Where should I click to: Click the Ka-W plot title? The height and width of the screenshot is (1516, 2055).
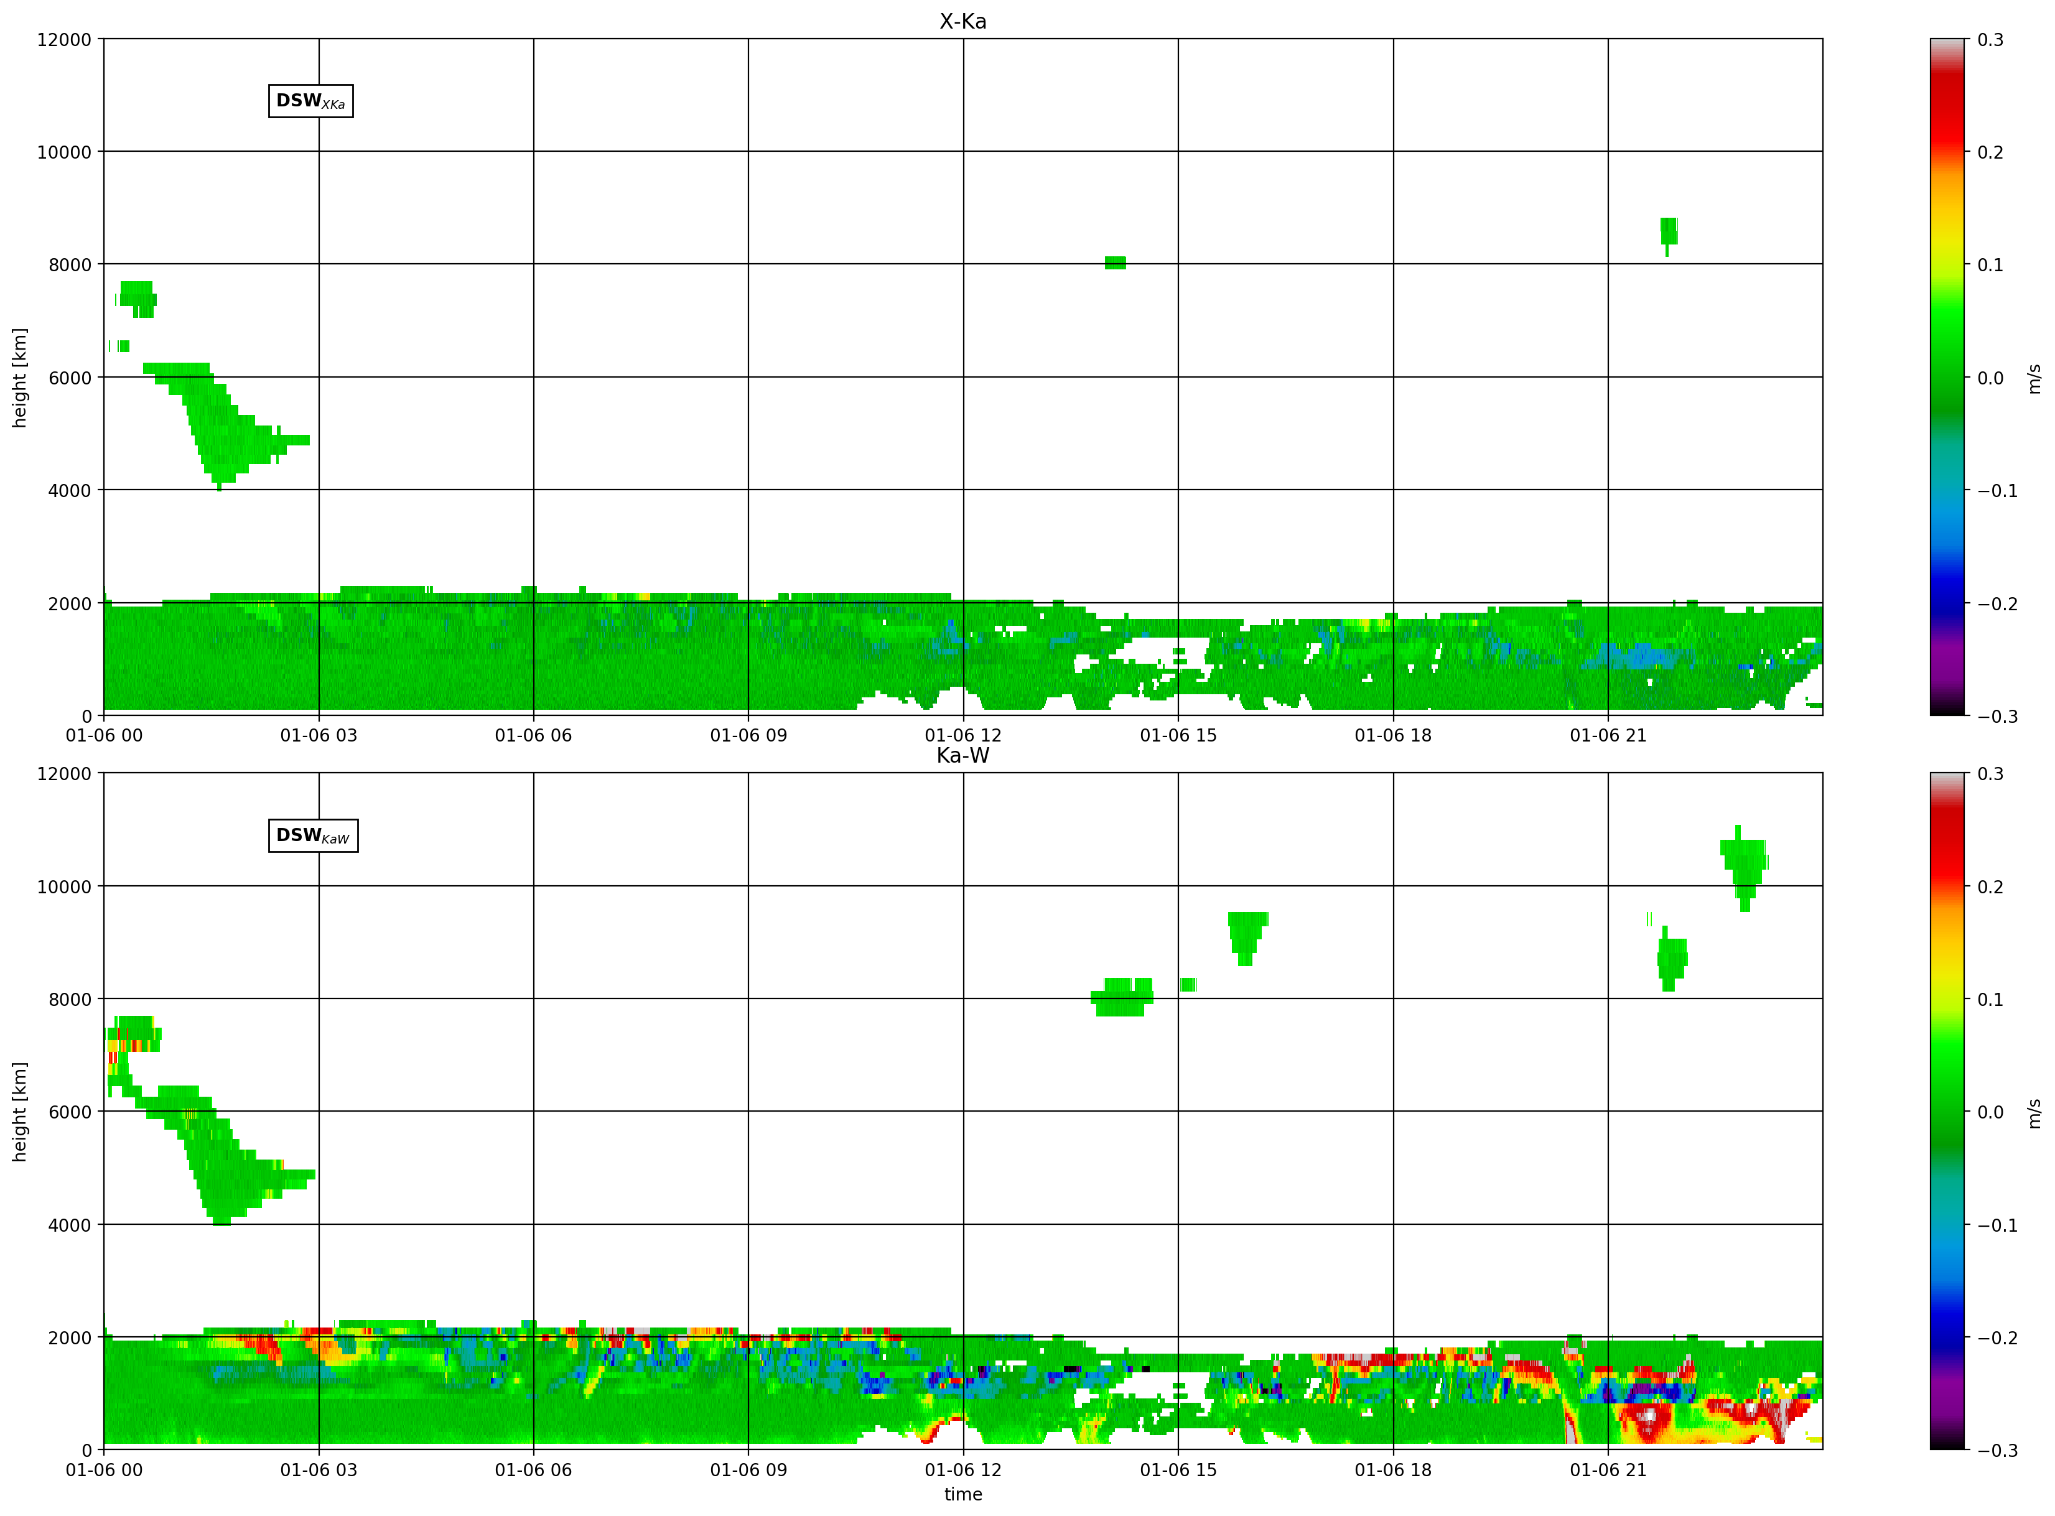[x=962, y=755]
